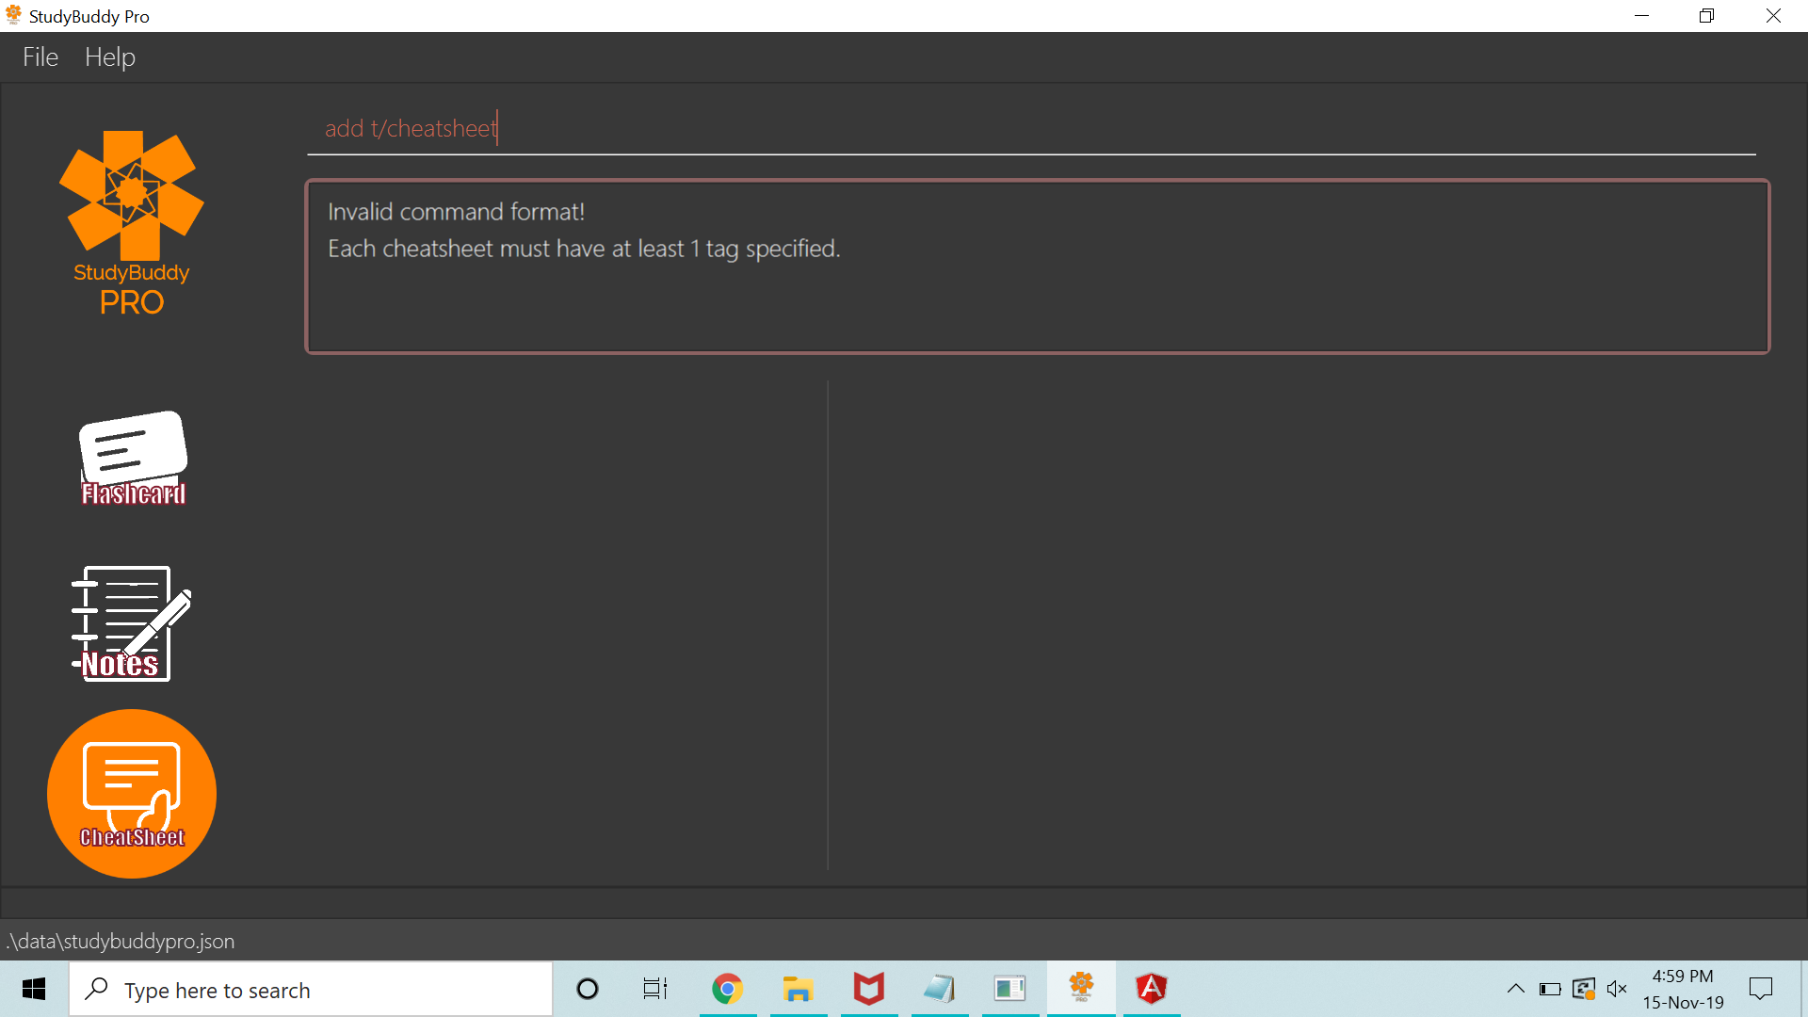Focus the command input field

[x=1030, y=129]
